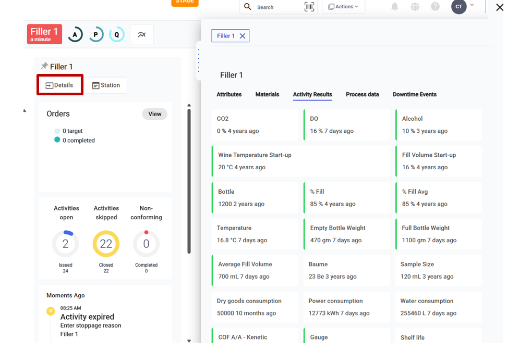The image size is (519, 351).
Task: Click the View button in Orders
Action: [x=154, y=114]
